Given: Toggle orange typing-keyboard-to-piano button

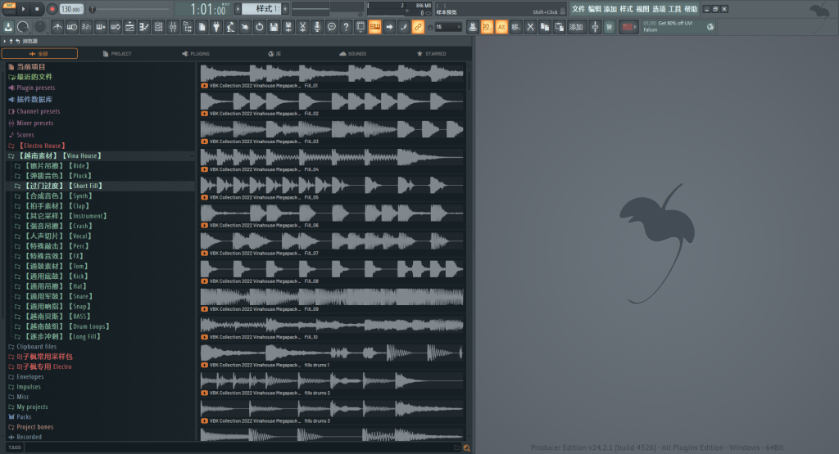Looking at the screenshot, I should [375, 27].
